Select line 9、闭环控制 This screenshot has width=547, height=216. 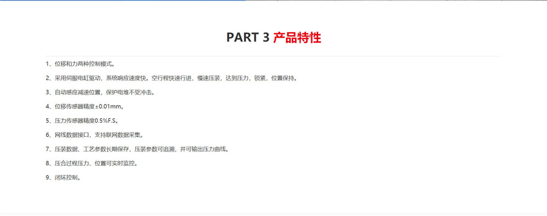click(63, 178)
